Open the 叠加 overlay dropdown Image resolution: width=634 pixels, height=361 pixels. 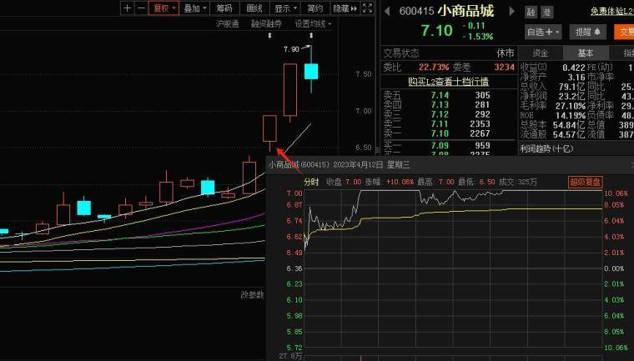[195, 8]
